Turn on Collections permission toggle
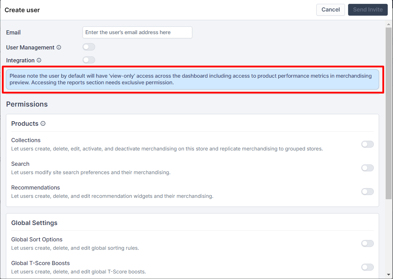The height and width of the screenshot is (279, 393). 368,144
